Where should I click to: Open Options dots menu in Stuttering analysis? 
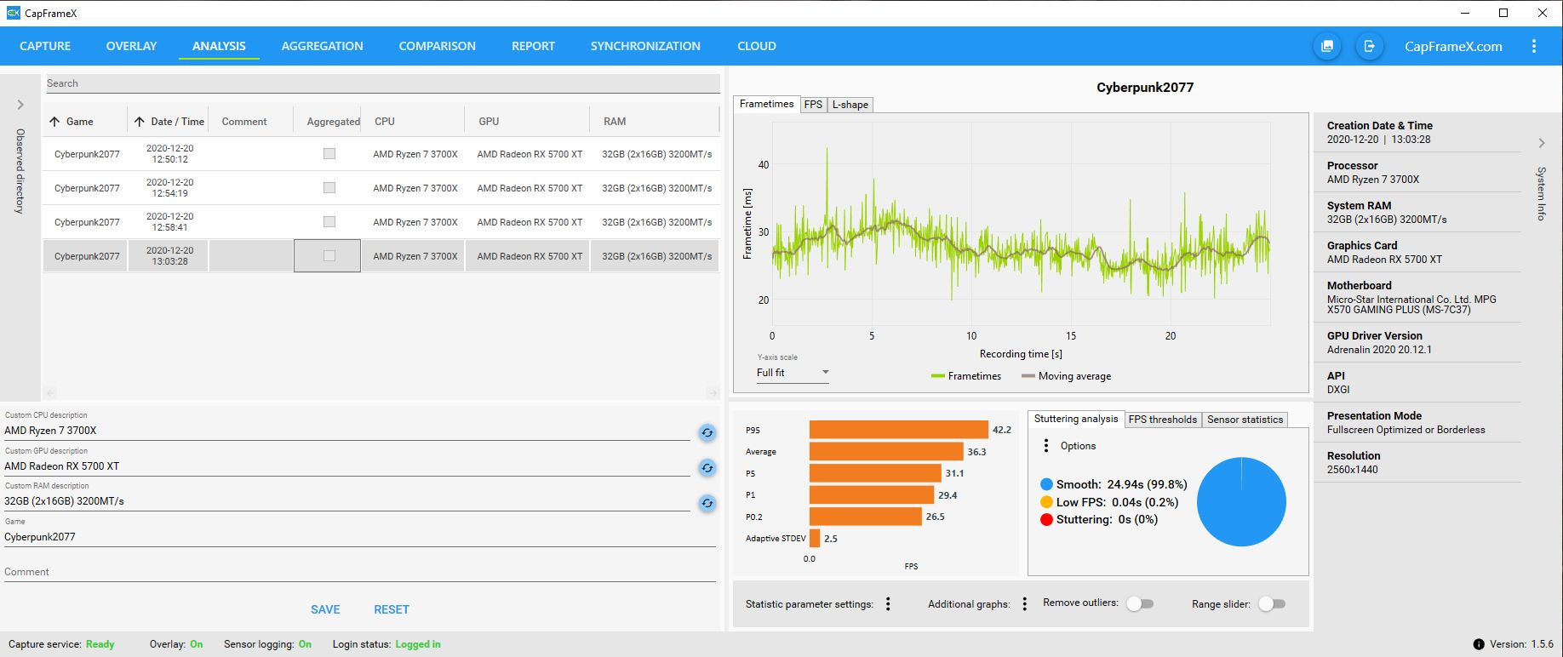click(x=1046, y=446)
